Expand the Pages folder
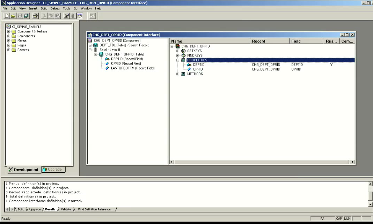Viewport: 373px width, 224px height. (x=9, y=45)
